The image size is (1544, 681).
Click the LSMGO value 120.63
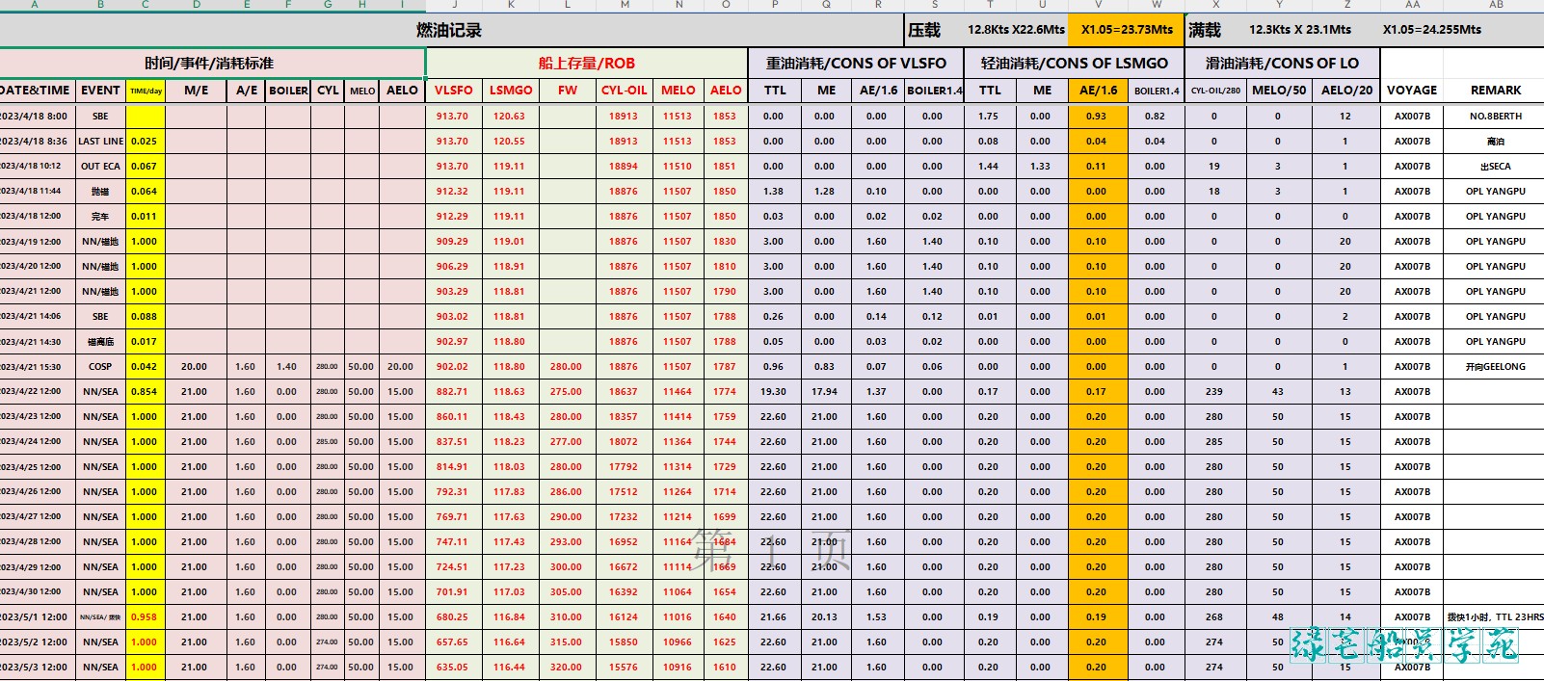click(x=510, y=117)
